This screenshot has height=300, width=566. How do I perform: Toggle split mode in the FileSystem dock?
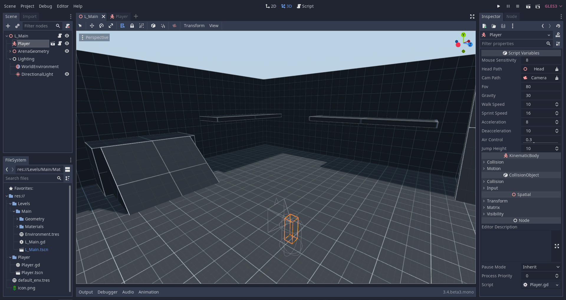click(x=68, y=169)
